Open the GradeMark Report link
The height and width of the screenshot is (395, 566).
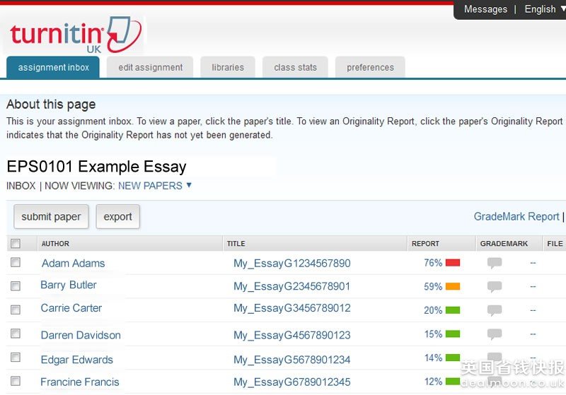tap(516, 217)
